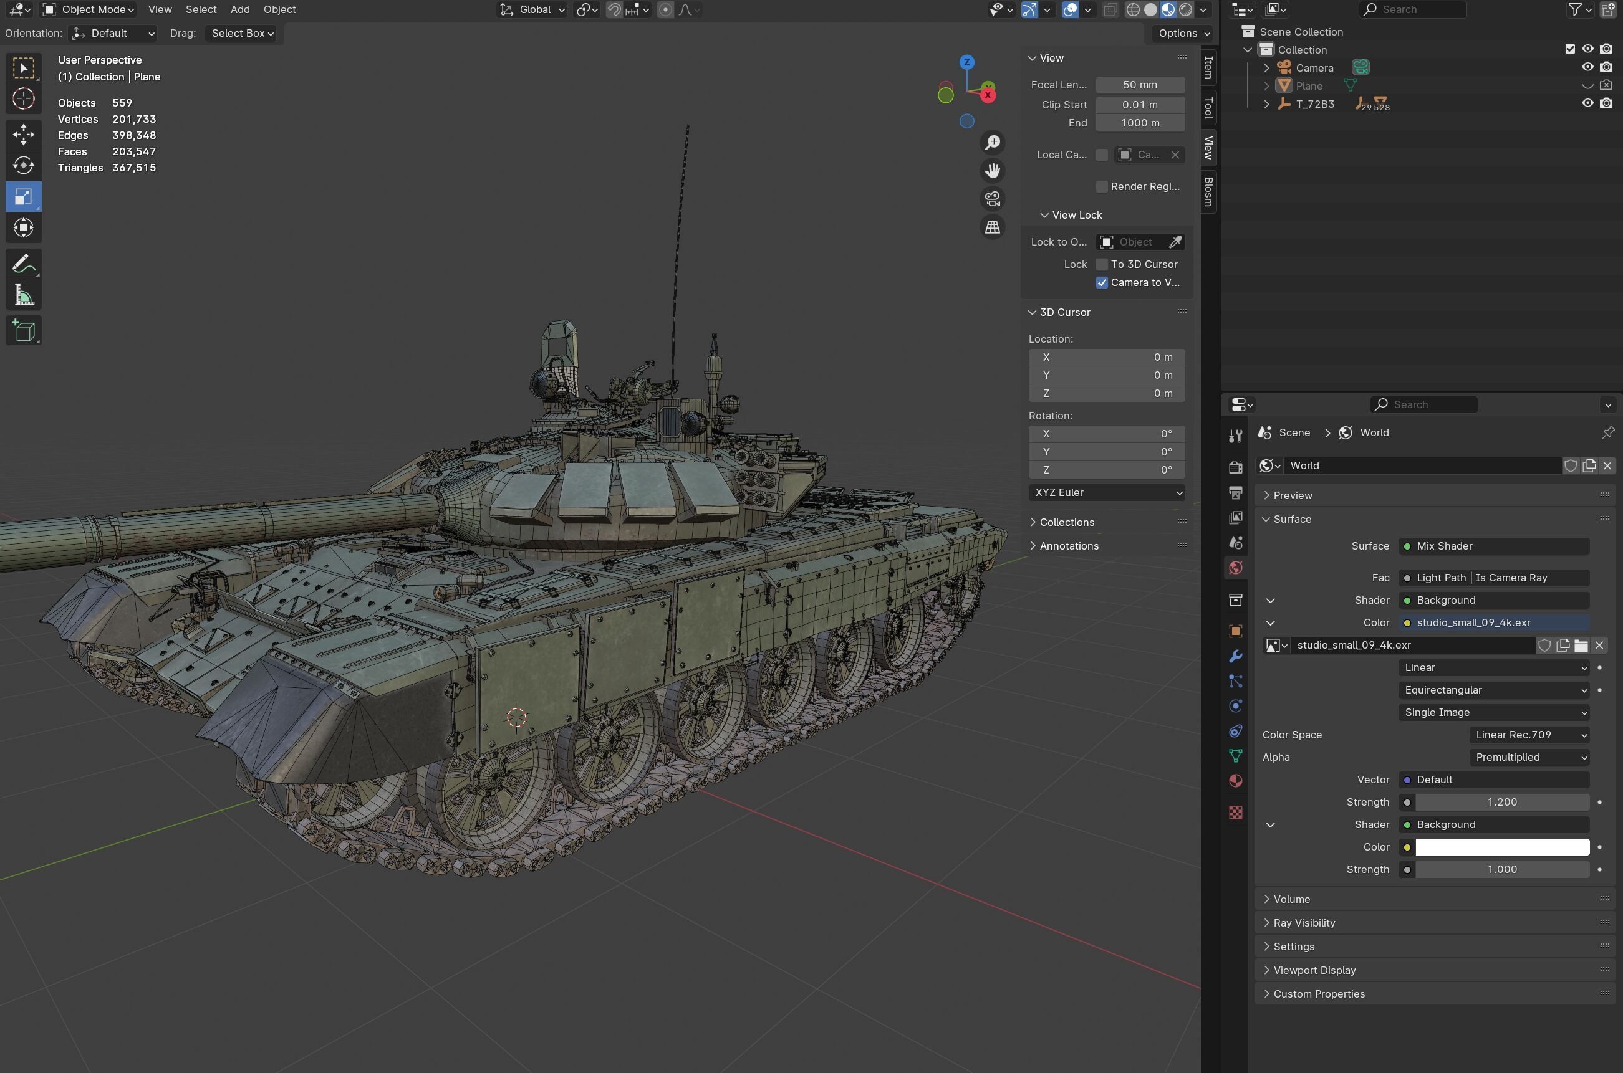Enable Lock To 3D Cursor checkbox
The width and height of the screenshot is (1623, 1073).
point(1102,264)
